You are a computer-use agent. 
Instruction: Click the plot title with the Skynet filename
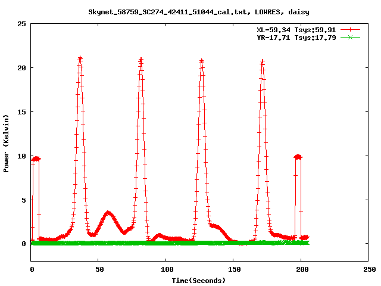(198, 11)
